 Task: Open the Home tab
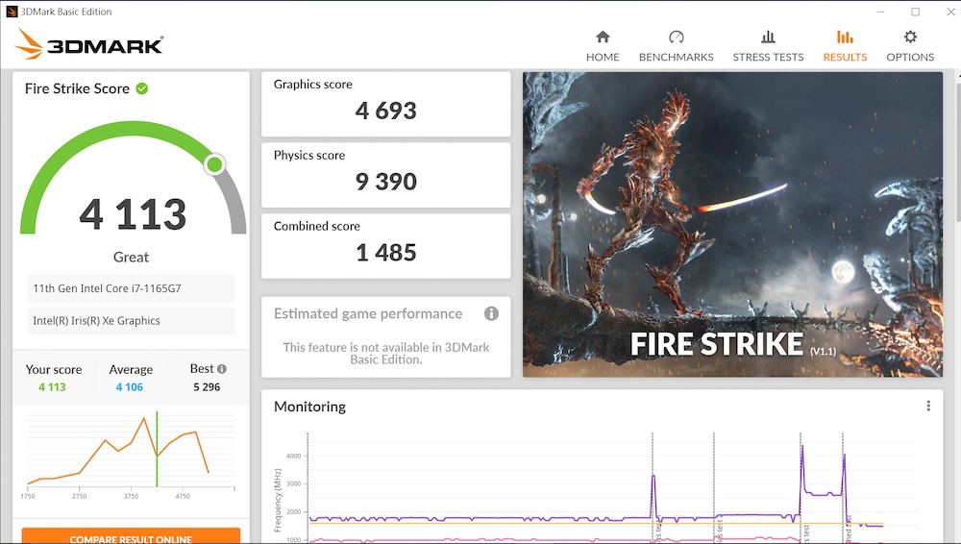pos(603,46)
